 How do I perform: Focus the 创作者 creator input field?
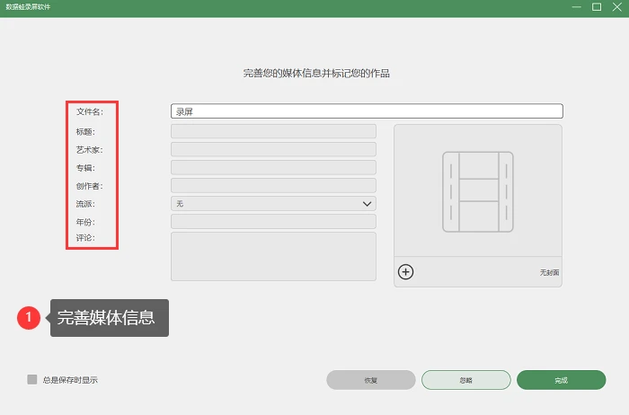click(x=273, y=185)
